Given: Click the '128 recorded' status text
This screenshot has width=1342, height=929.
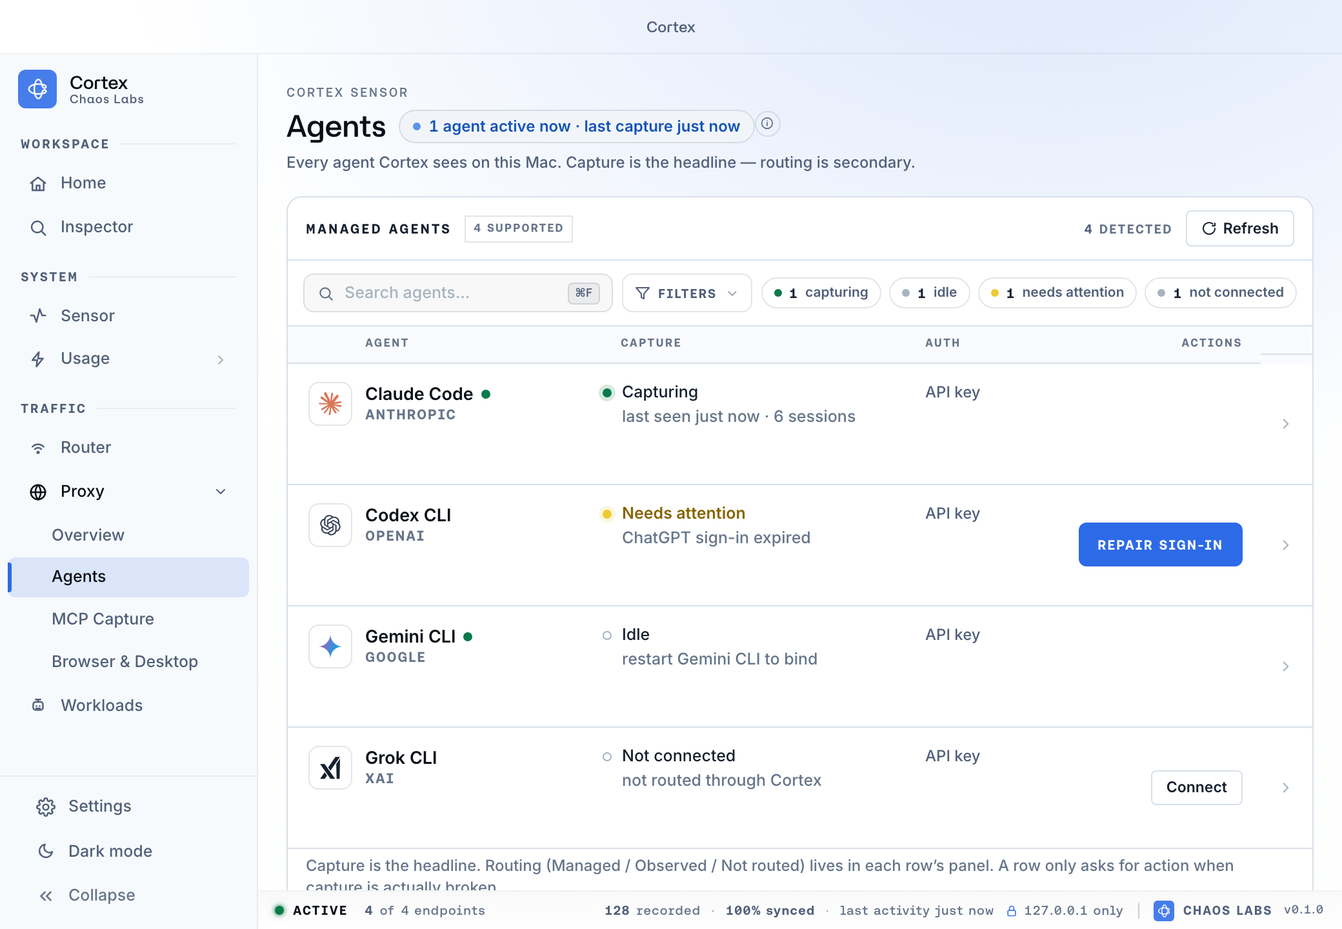Looking at the screenshot, I should 652,911.
